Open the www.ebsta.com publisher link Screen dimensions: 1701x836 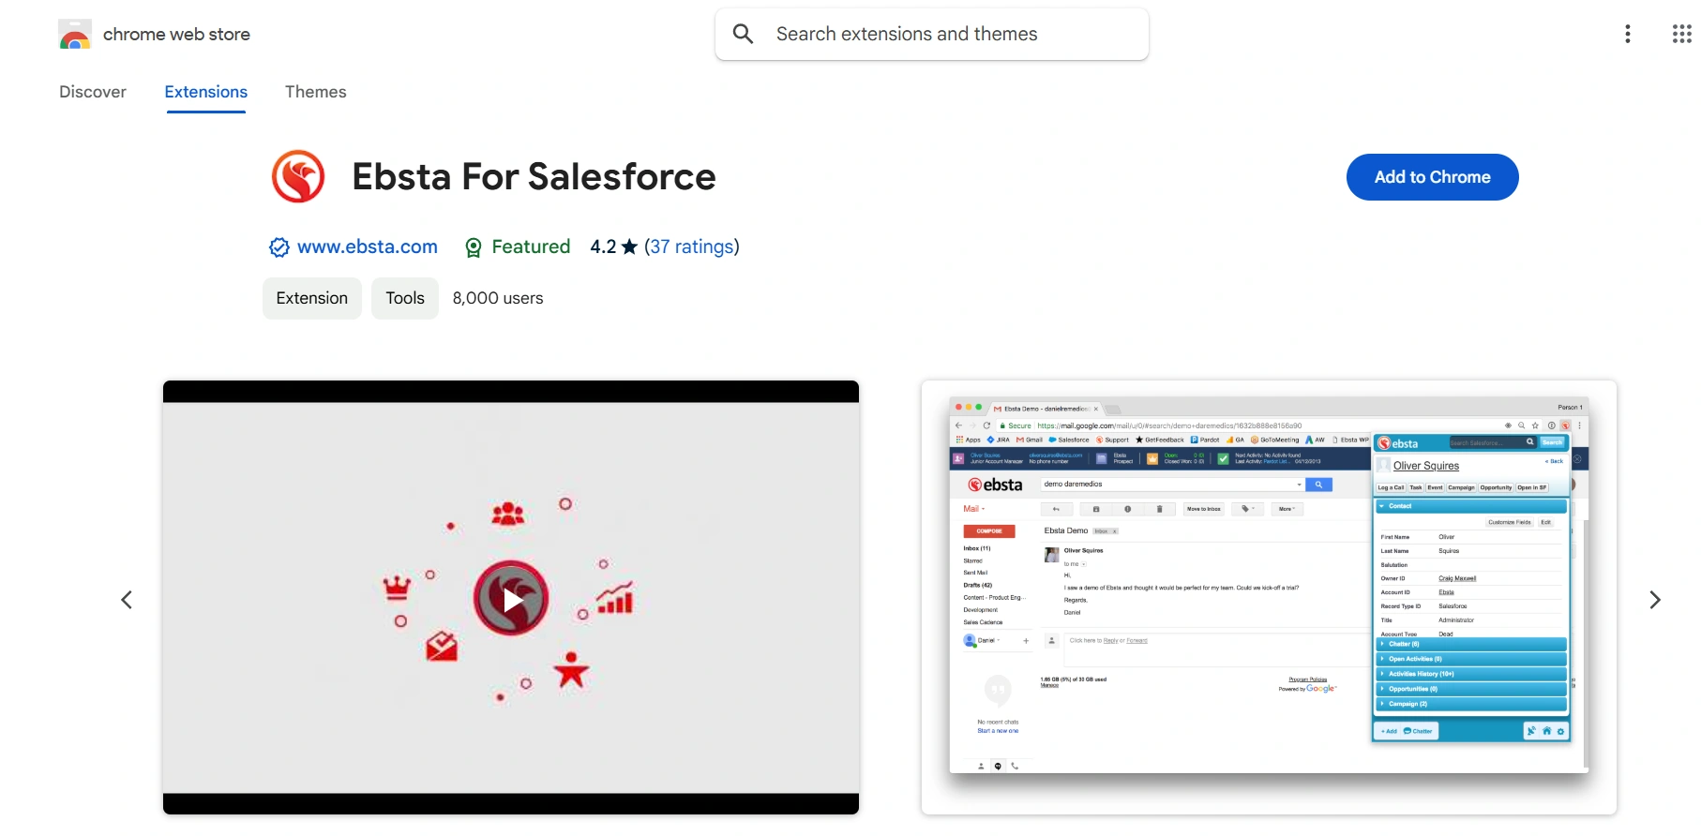pos(368,246)
